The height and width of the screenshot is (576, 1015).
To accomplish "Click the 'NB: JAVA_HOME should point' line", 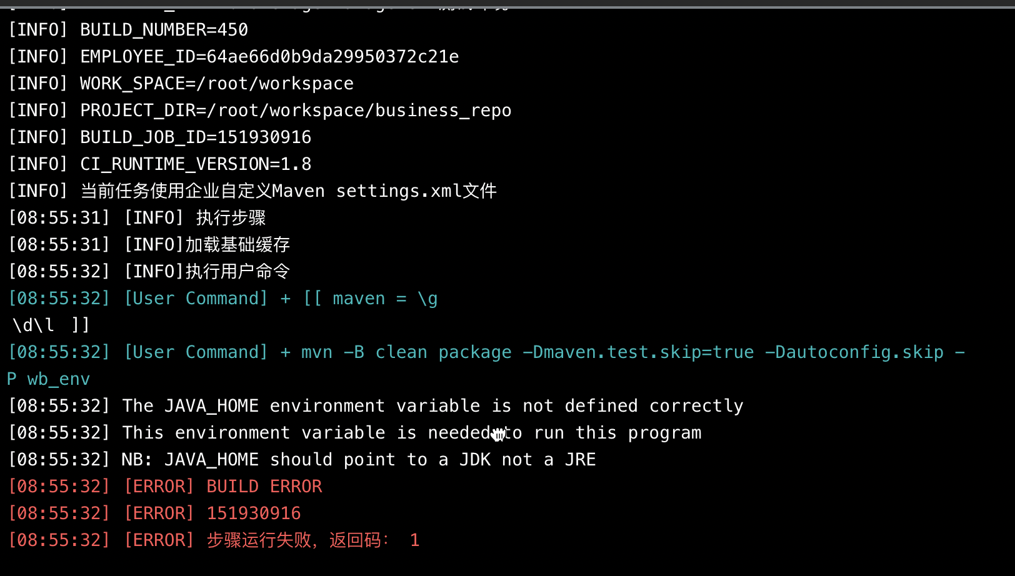I will click(302, 459).
